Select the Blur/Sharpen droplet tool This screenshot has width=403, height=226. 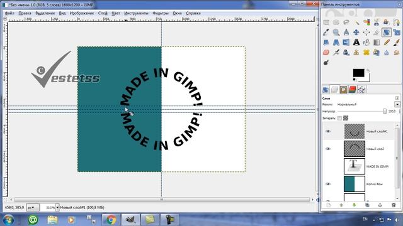(386, 52)
